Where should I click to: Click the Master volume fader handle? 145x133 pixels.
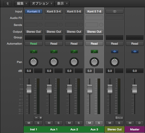pos(135,89)
